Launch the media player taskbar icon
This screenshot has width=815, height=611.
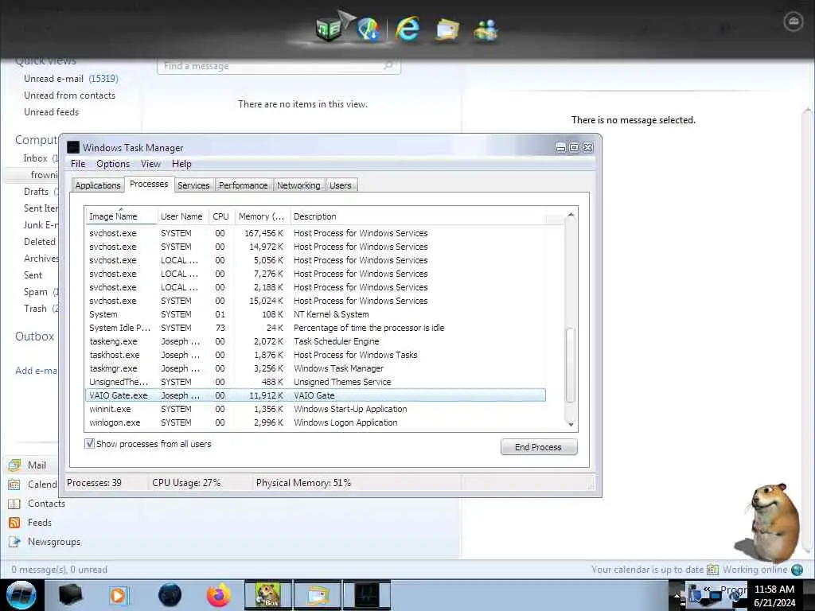click(x=119, y=595)
